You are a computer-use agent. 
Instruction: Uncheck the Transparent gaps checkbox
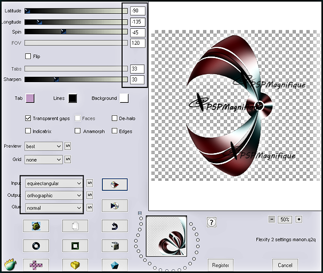[x=28, y=118]
